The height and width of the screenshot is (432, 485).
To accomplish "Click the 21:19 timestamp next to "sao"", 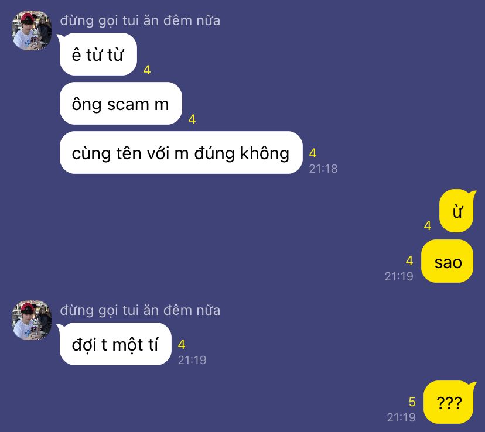I will click(399, 276).
